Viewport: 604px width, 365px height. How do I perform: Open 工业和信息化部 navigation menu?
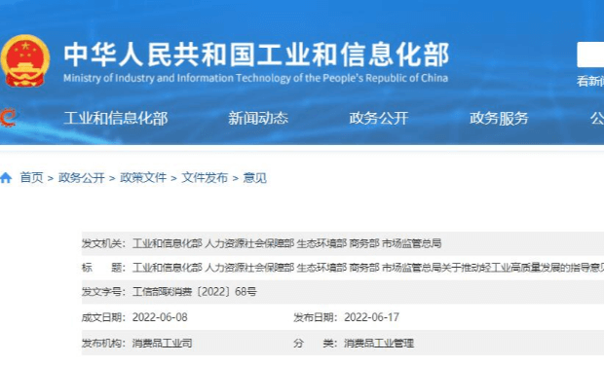[116, 118]
